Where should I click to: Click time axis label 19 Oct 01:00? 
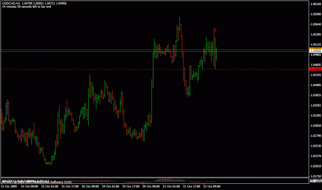pos(110,186)
